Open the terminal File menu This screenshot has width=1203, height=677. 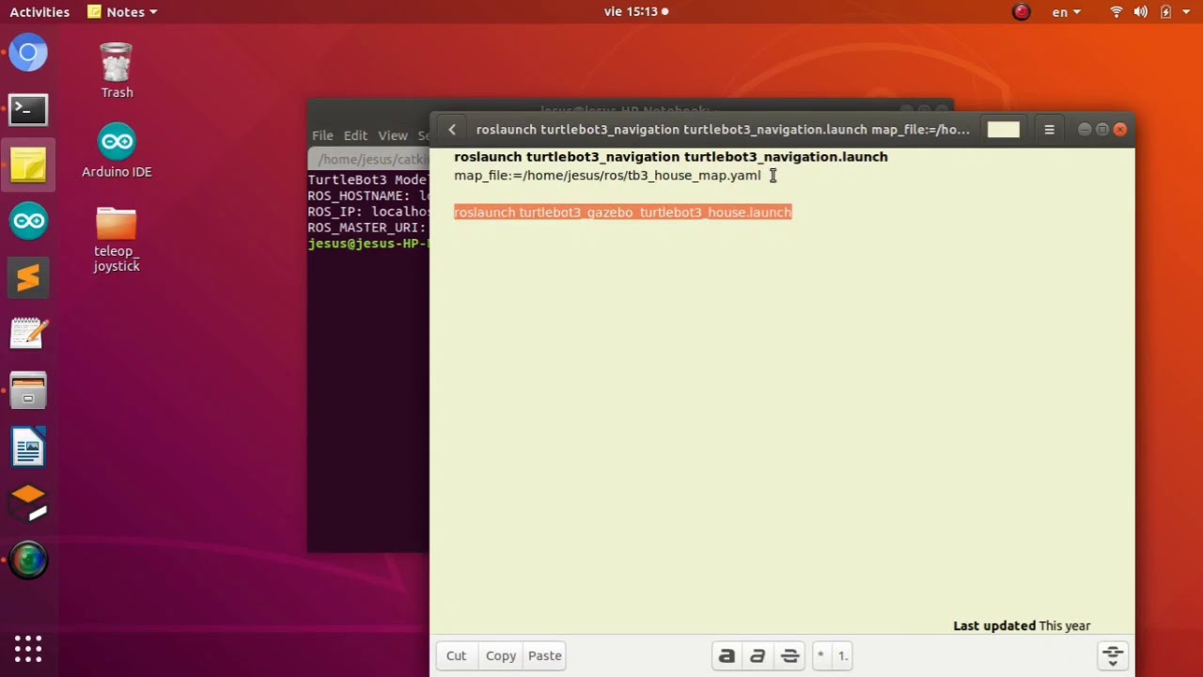click(x=322, y=135)
